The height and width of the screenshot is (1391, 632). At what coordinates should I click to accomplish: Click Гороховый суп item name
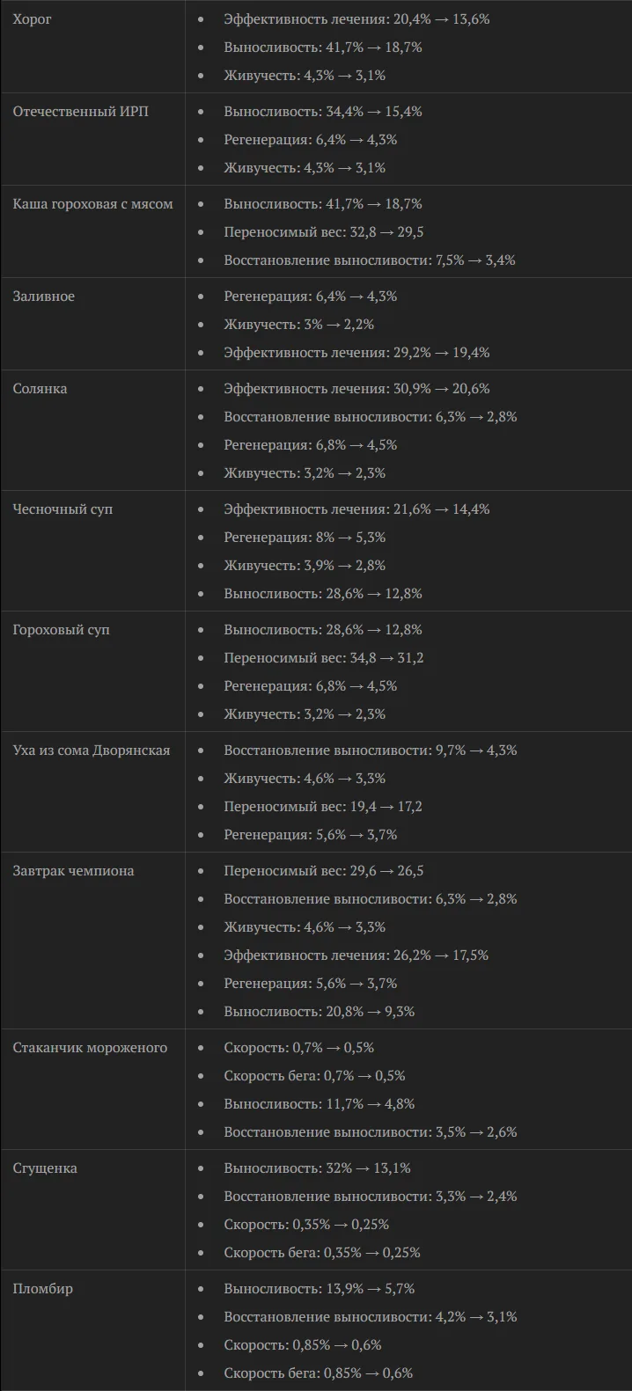(62, 630)
